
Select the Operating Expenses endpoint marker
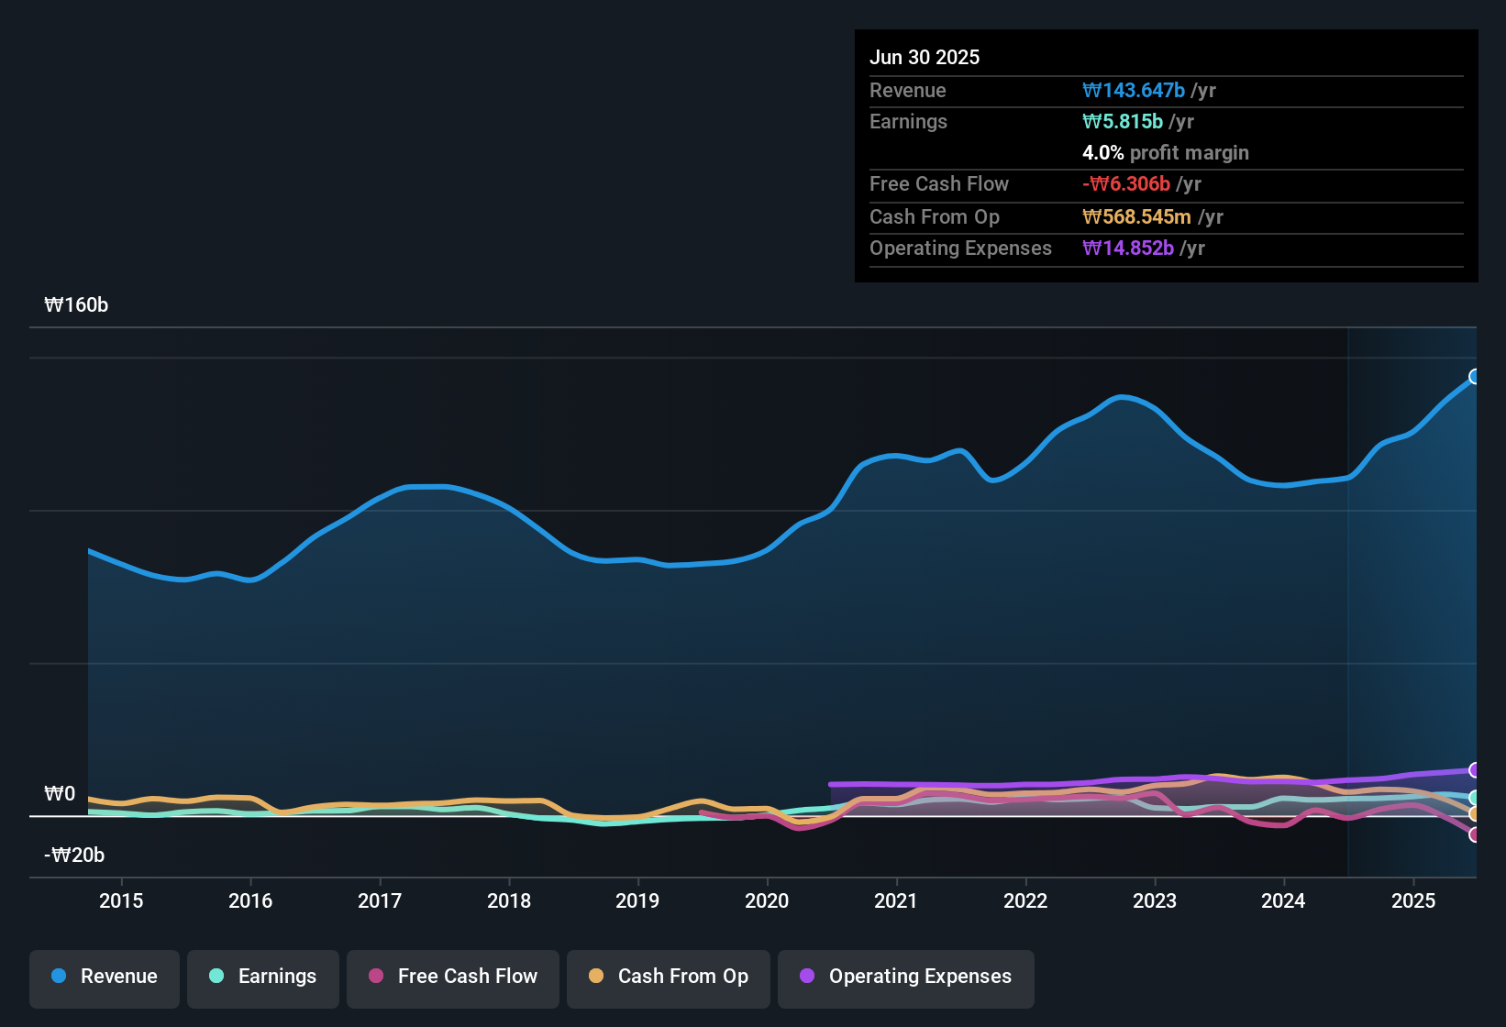point(1475,770)
